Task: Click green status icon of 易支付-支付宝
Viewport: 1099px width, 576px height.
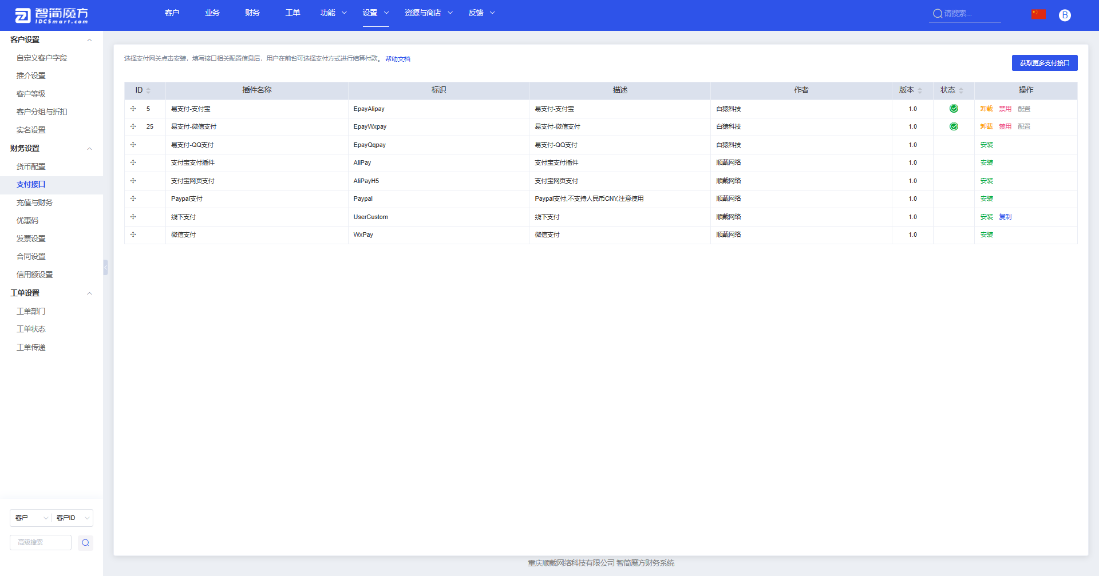Action: coord(954,109)
